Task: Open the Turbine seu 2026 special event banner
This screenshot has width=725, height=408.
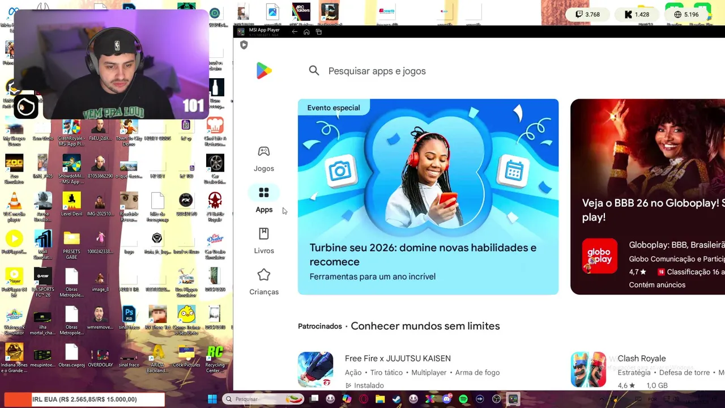Action: [x=428, y=197]
